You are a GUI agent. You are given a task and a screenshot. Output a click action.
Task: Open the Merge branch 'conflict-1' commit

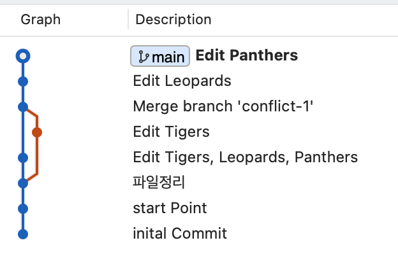point(223,106)
